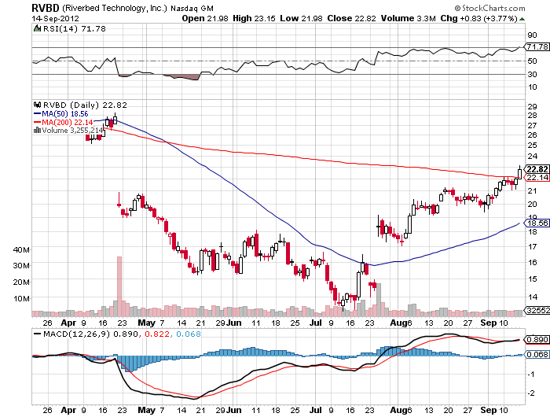
Task: Click the RSI axis level 30
Action: click(532, 74)
